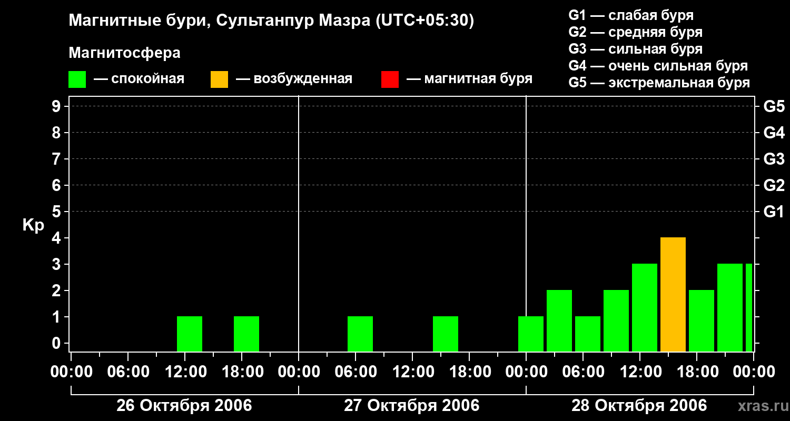Click the red 'магнитная буря' legend swatch
The height and width of the screenshot is (421, 790).
[x=390, y=79]
